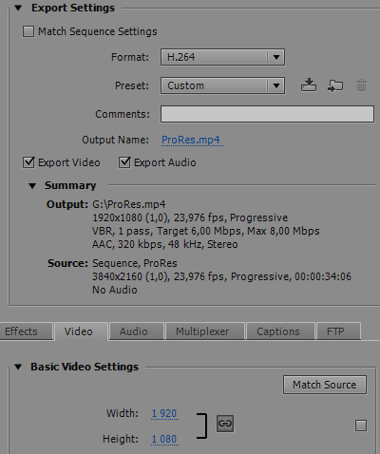Screen dimensions: 380x454
Task: Tick the match-source checkbox beside the frame size
Action: pyautogui.click(x=361, y=426)
